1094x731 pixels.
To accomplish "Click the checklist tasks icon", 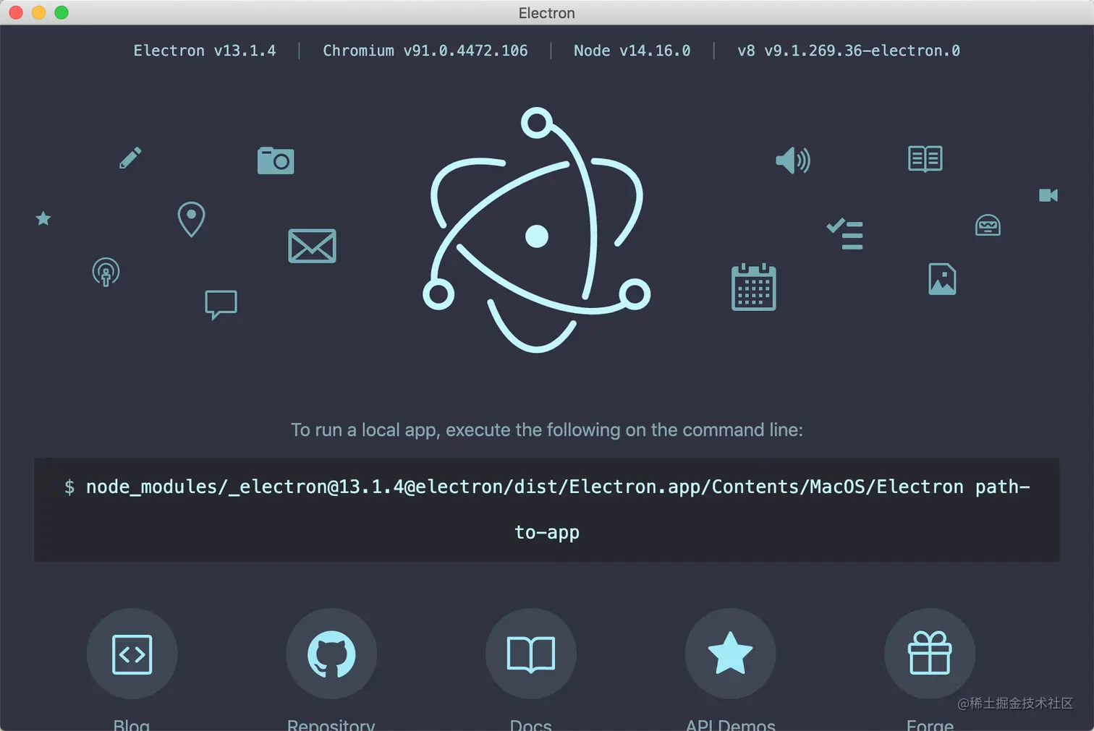I will (845, 234).
